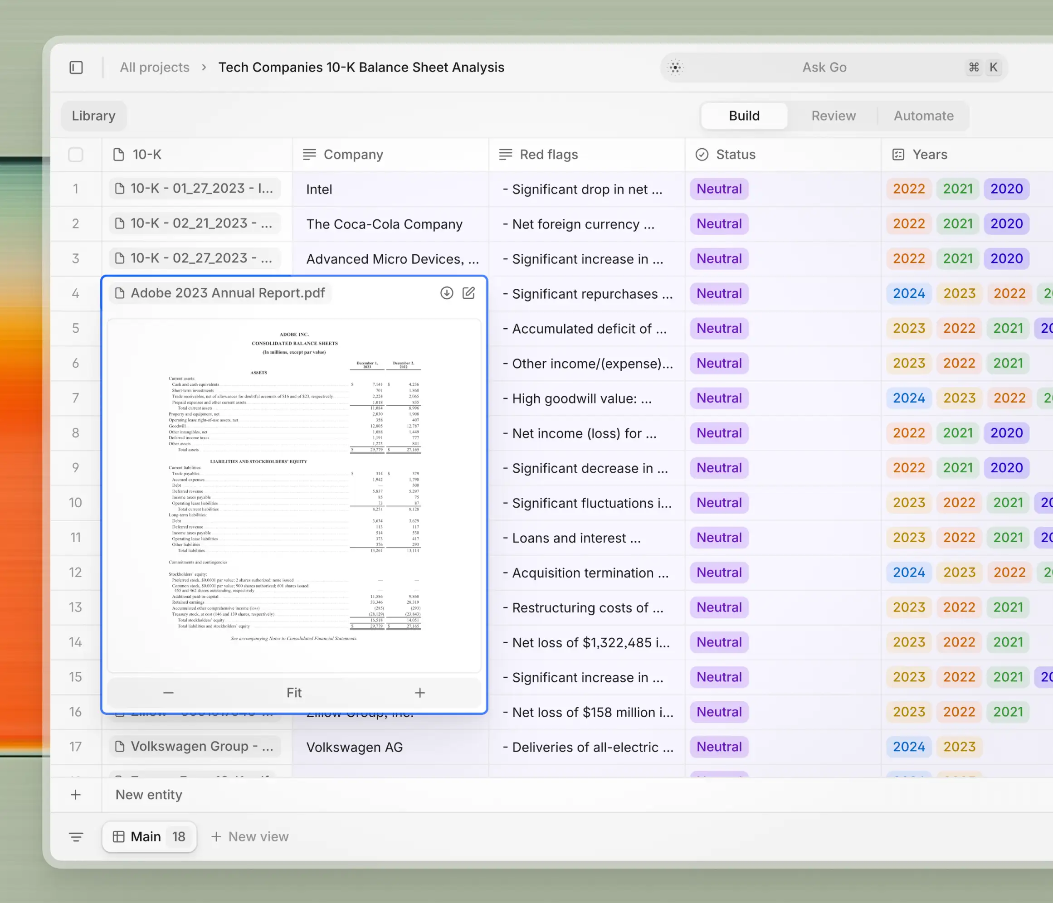1053x903 pixels.
Task: Click the Fit zoom control in PDF preview
Action: pos(294,692)
